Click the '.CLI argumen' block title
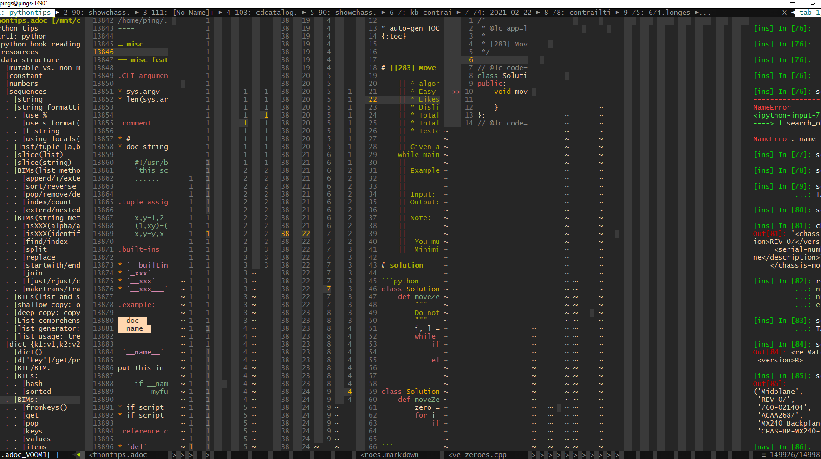This screenshot has width=821, height=459. [x=143, y=76]
